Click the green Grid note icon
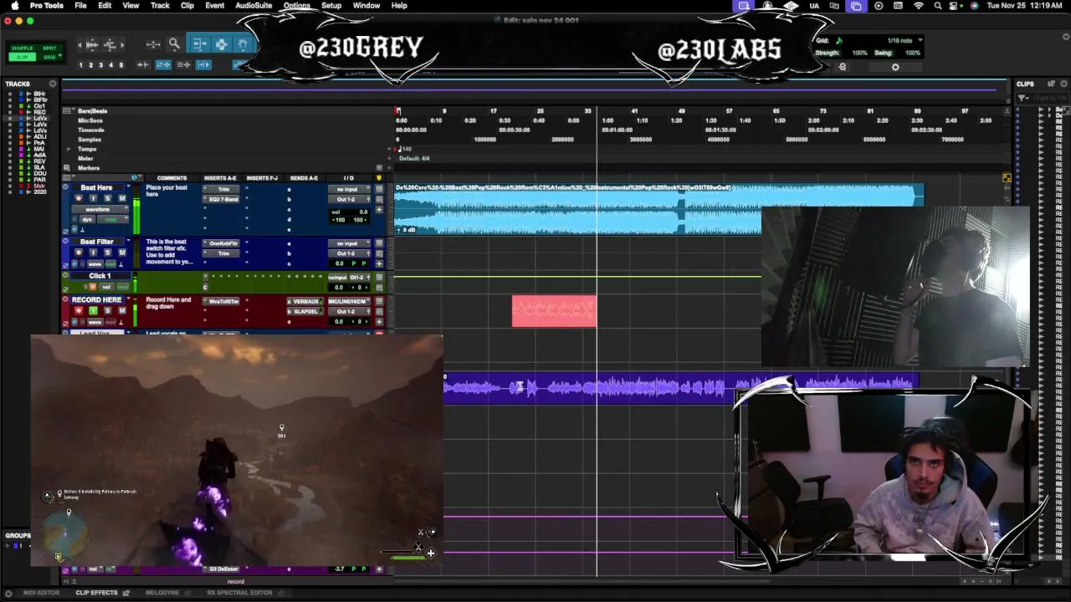1071x602 pixels. tap(839, 40)
